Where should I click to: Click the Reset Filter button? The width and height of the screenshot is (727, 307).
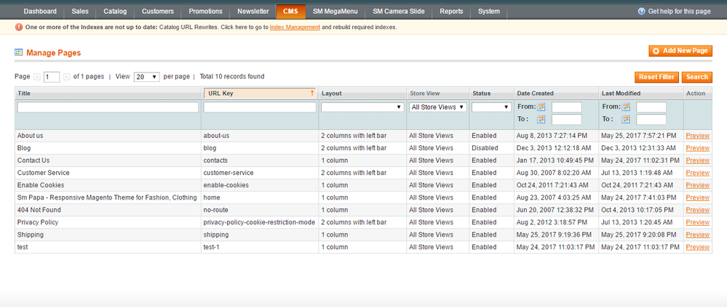pos(656,77)
